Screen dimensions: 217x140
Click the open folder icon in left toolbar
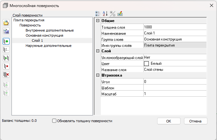6,23
